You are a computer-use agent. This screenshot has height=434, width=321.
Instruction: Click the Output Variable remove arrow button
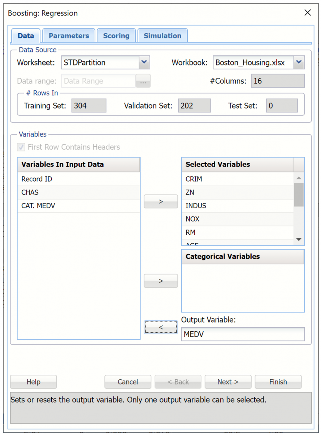[x=161, y=327]
